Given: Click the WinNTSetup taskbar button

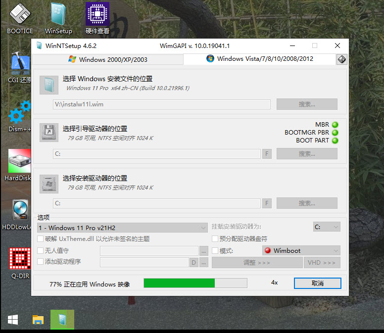Looking at the screenshot, I should point(62,320).
